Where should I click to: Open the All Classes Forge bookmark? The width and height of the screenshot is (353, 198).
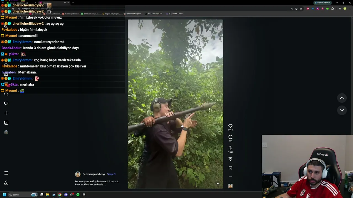point(90,14)
